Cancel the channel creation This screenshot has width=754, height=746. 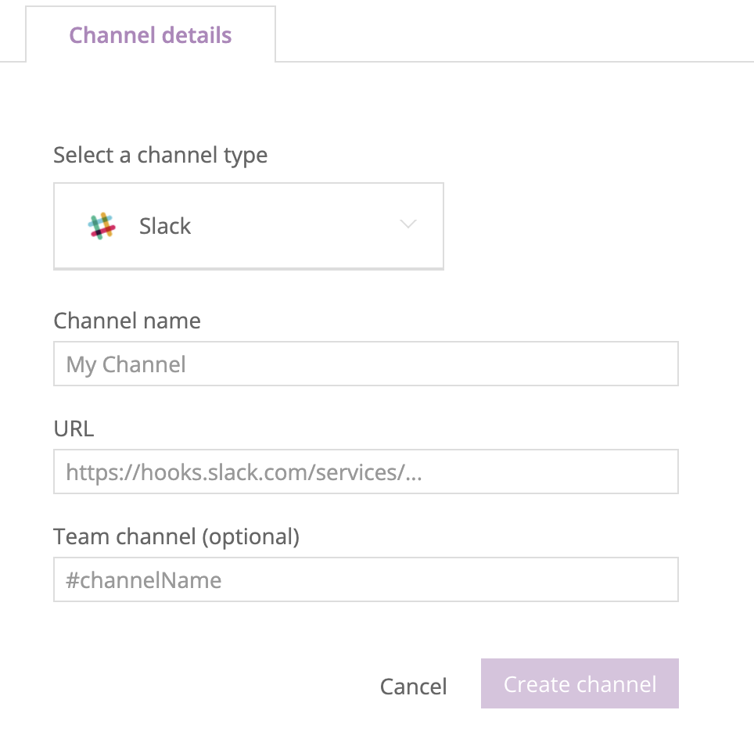click(x=414, y=687)
